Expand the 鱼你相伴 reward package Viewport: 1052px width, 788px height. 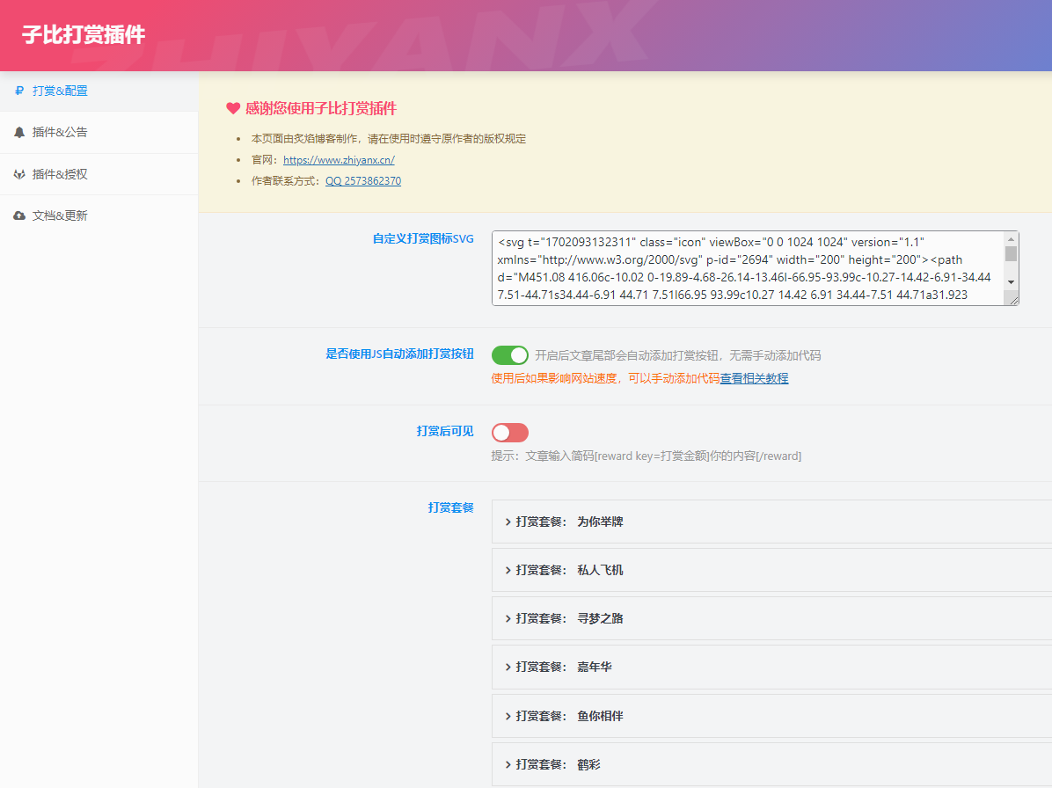click(563, 715)
